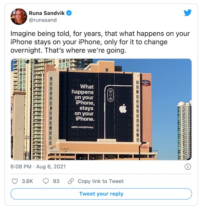The width and height of the screenshot is (200, 210).
Task: Like the tweet with the heart icon
Action: [15, 181]
